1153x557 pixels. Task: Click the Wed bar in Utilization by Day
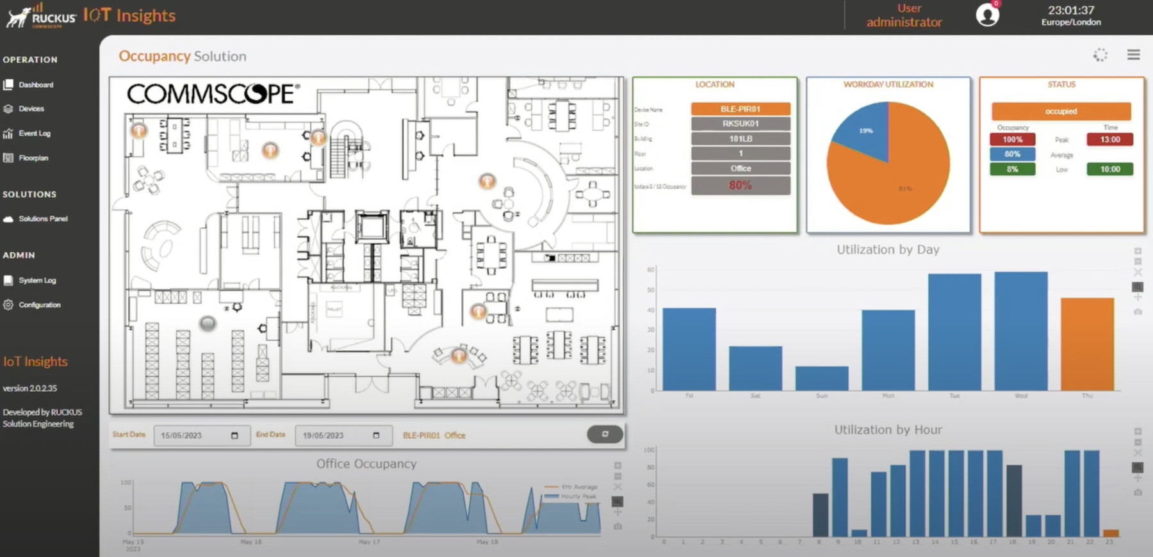pyautogui.click(x=1021, y=331)
